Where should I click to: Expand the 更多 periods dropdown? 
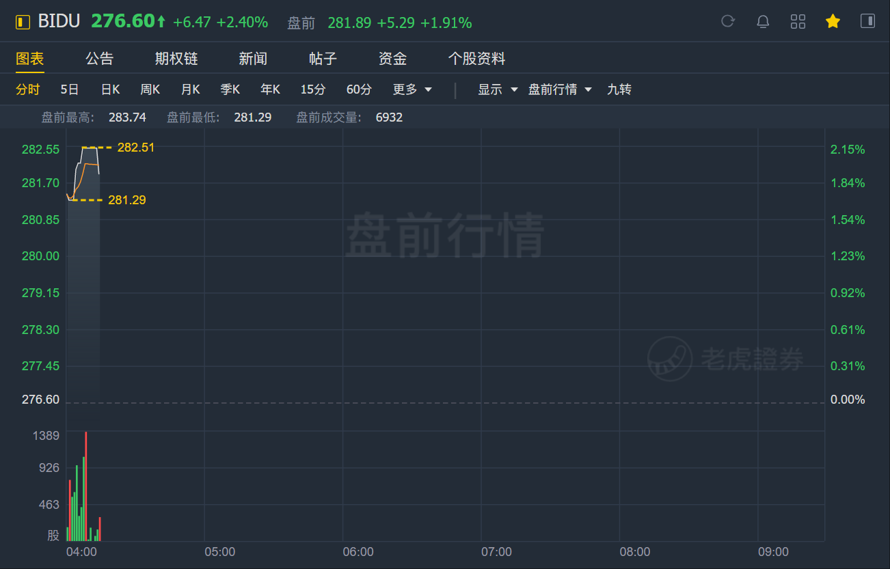pyautogui.click(x=413, y=89)
